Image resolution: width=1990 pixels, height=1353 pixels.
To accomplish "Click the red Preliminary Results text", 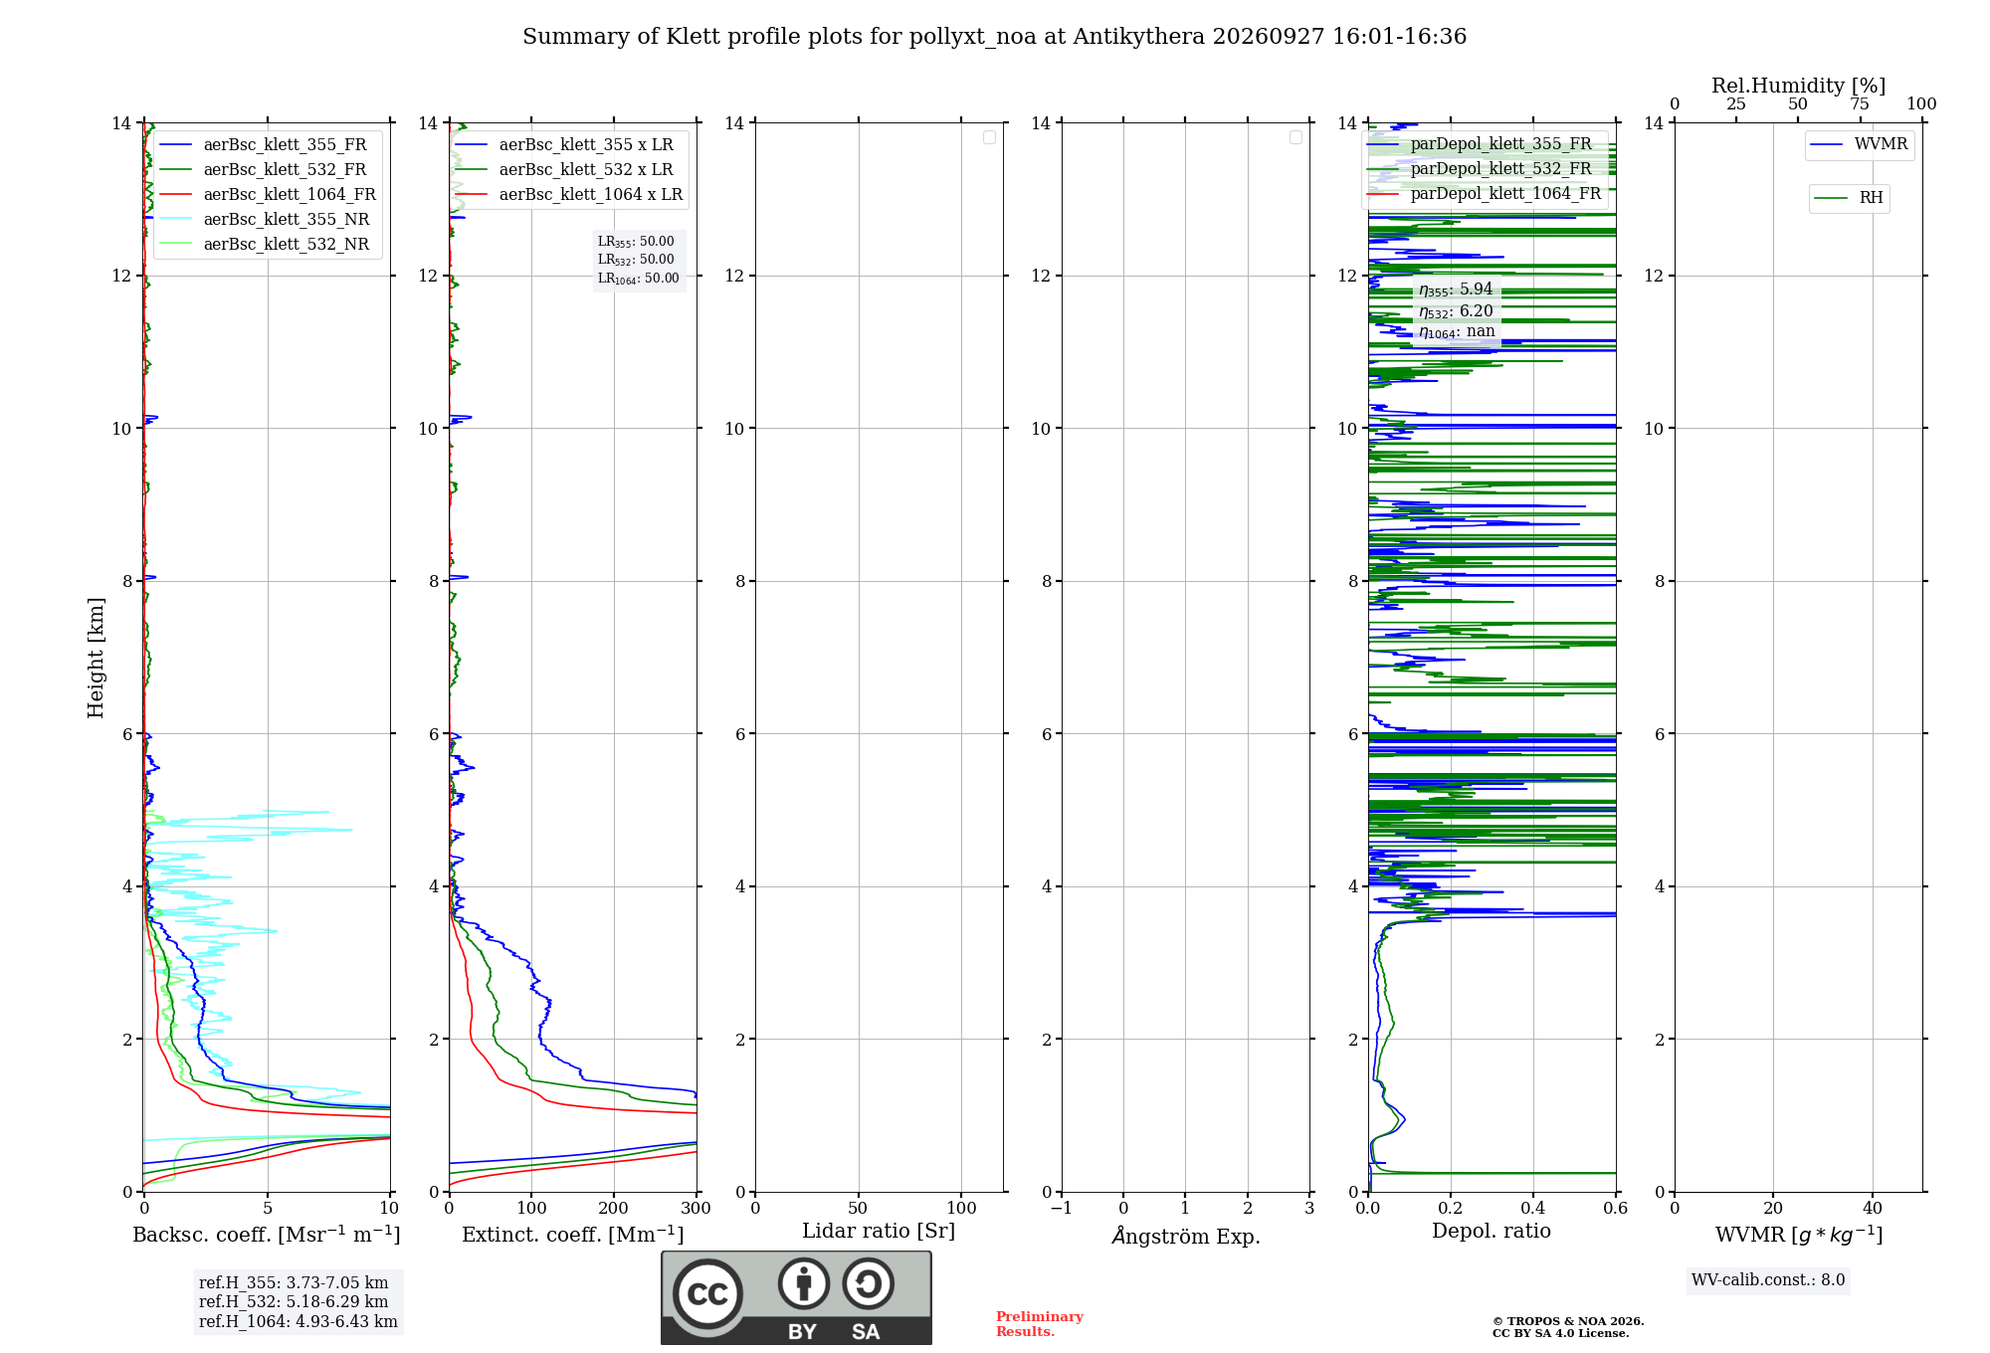I will 1040,1324.
